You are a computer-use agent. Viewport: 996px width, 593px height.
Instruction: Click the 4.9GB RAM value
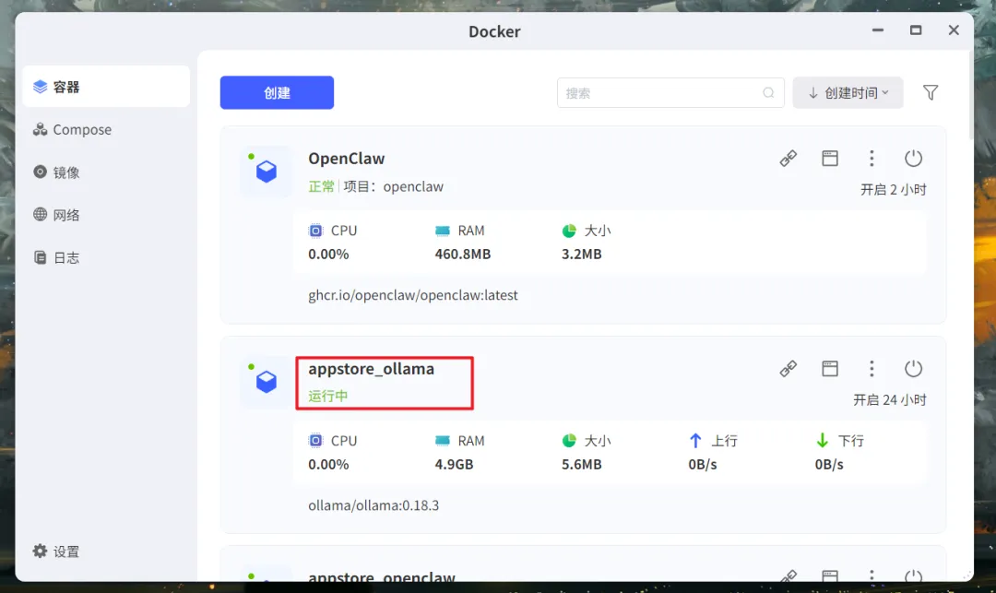[x=454, y=464]
